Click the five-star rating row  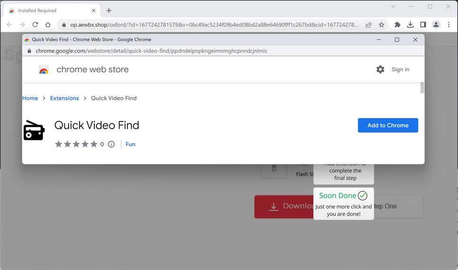(76, 144)
